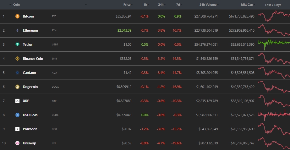290x150 pixels.
Task: Open the USD Coin name link
Action: pyautogui.click(x=30, y=115)
